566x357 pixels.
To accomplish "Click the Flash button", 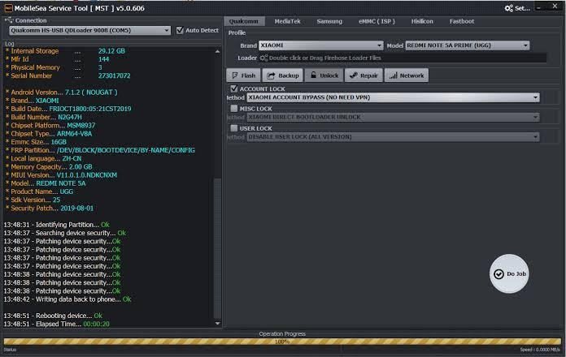I will click(x=243, y=75).
